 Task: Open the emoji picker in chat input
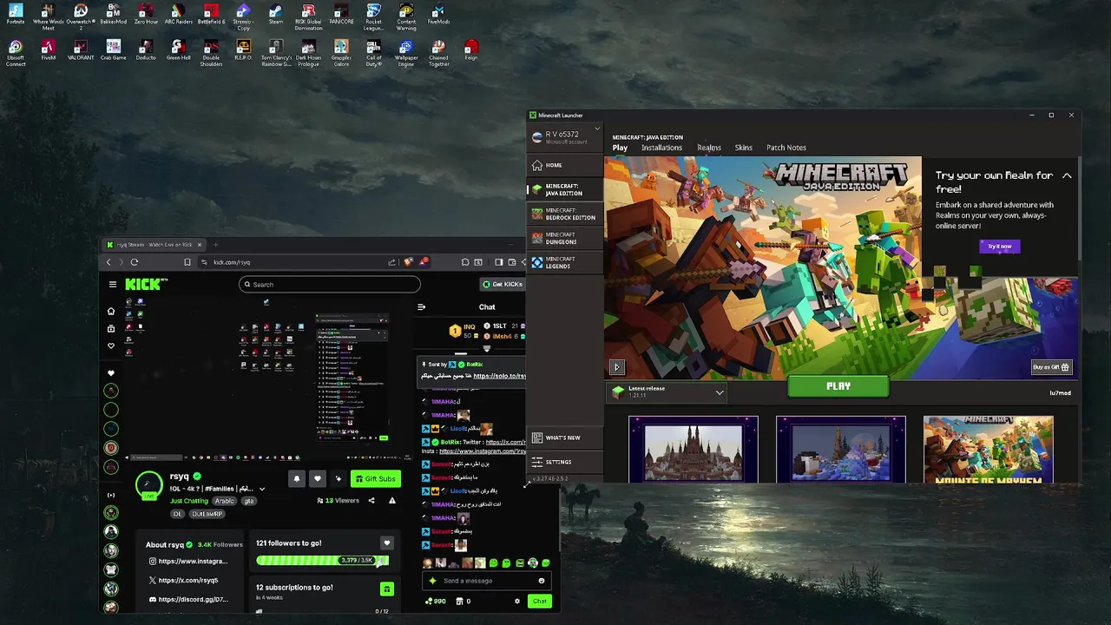(541, 581)
